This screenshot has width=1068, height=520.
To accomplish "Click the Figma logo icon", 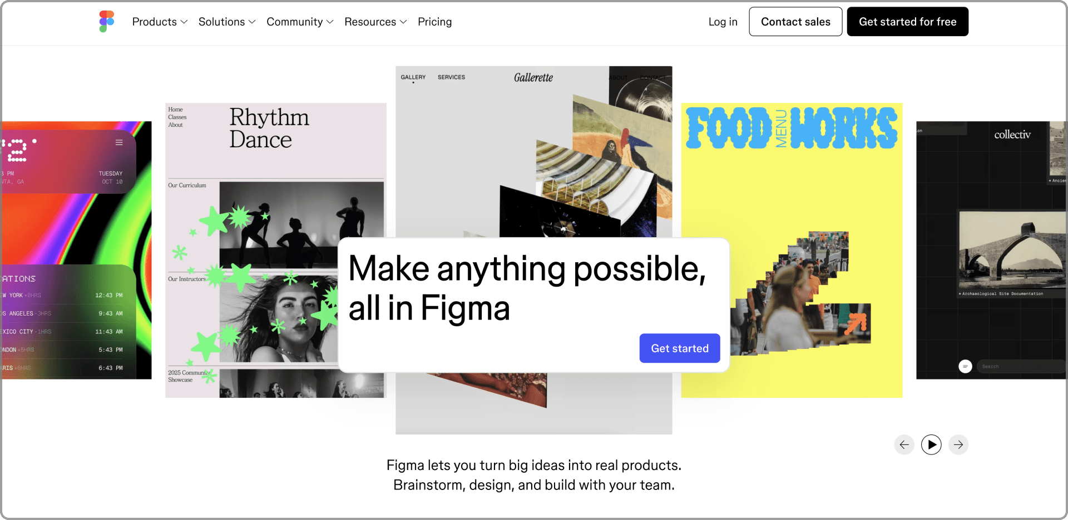I will click(107, 22).
